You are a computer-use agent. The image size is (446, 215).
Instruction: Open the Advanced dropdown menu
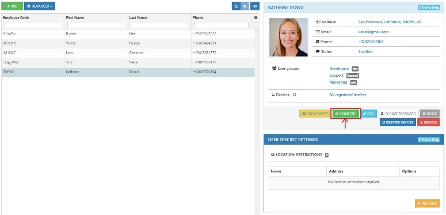coord(40,6)
